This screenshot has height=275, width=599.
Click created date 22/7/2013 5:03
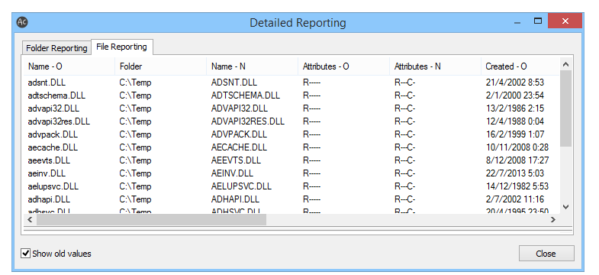[514, 173]
